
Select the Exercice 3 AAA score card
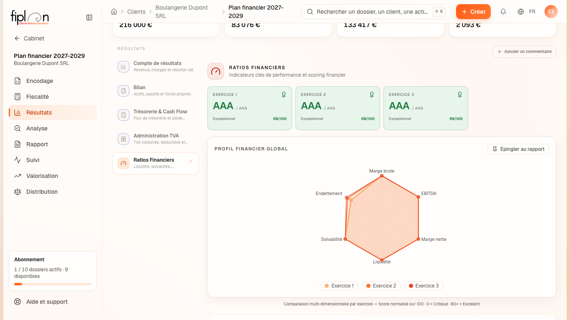click(x=426, y=108)
